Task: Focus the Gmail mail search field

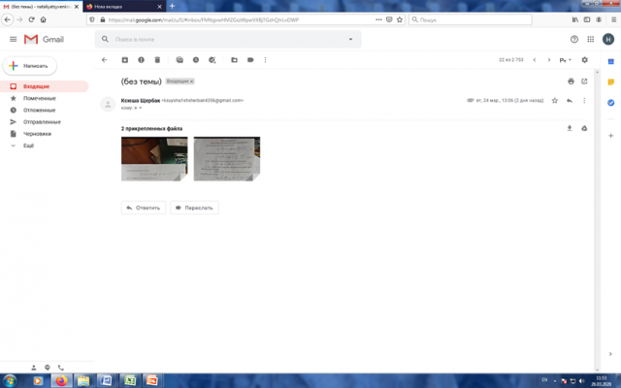Action: (228, 39)
